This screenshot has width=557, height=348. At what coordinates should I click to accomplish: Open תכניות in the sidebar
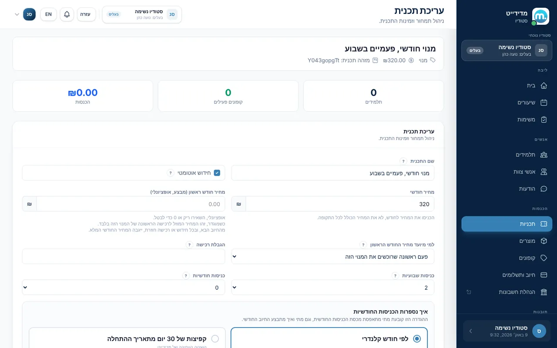point(507,224)
